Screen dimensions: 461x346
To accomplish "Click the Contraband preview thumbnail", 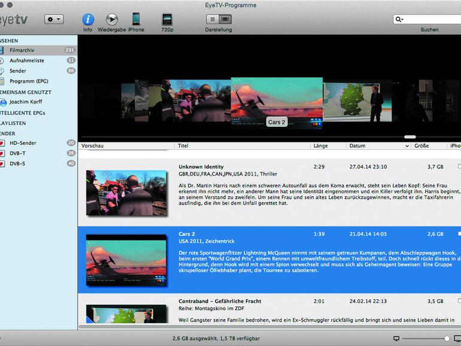I will click(x=126, y=314).
